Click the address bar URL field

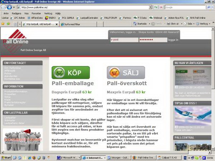click(83, 7)
